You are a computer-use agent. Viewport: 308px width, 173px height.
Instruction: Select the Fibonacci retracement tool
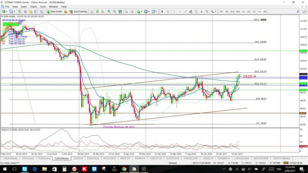point(196,12)
